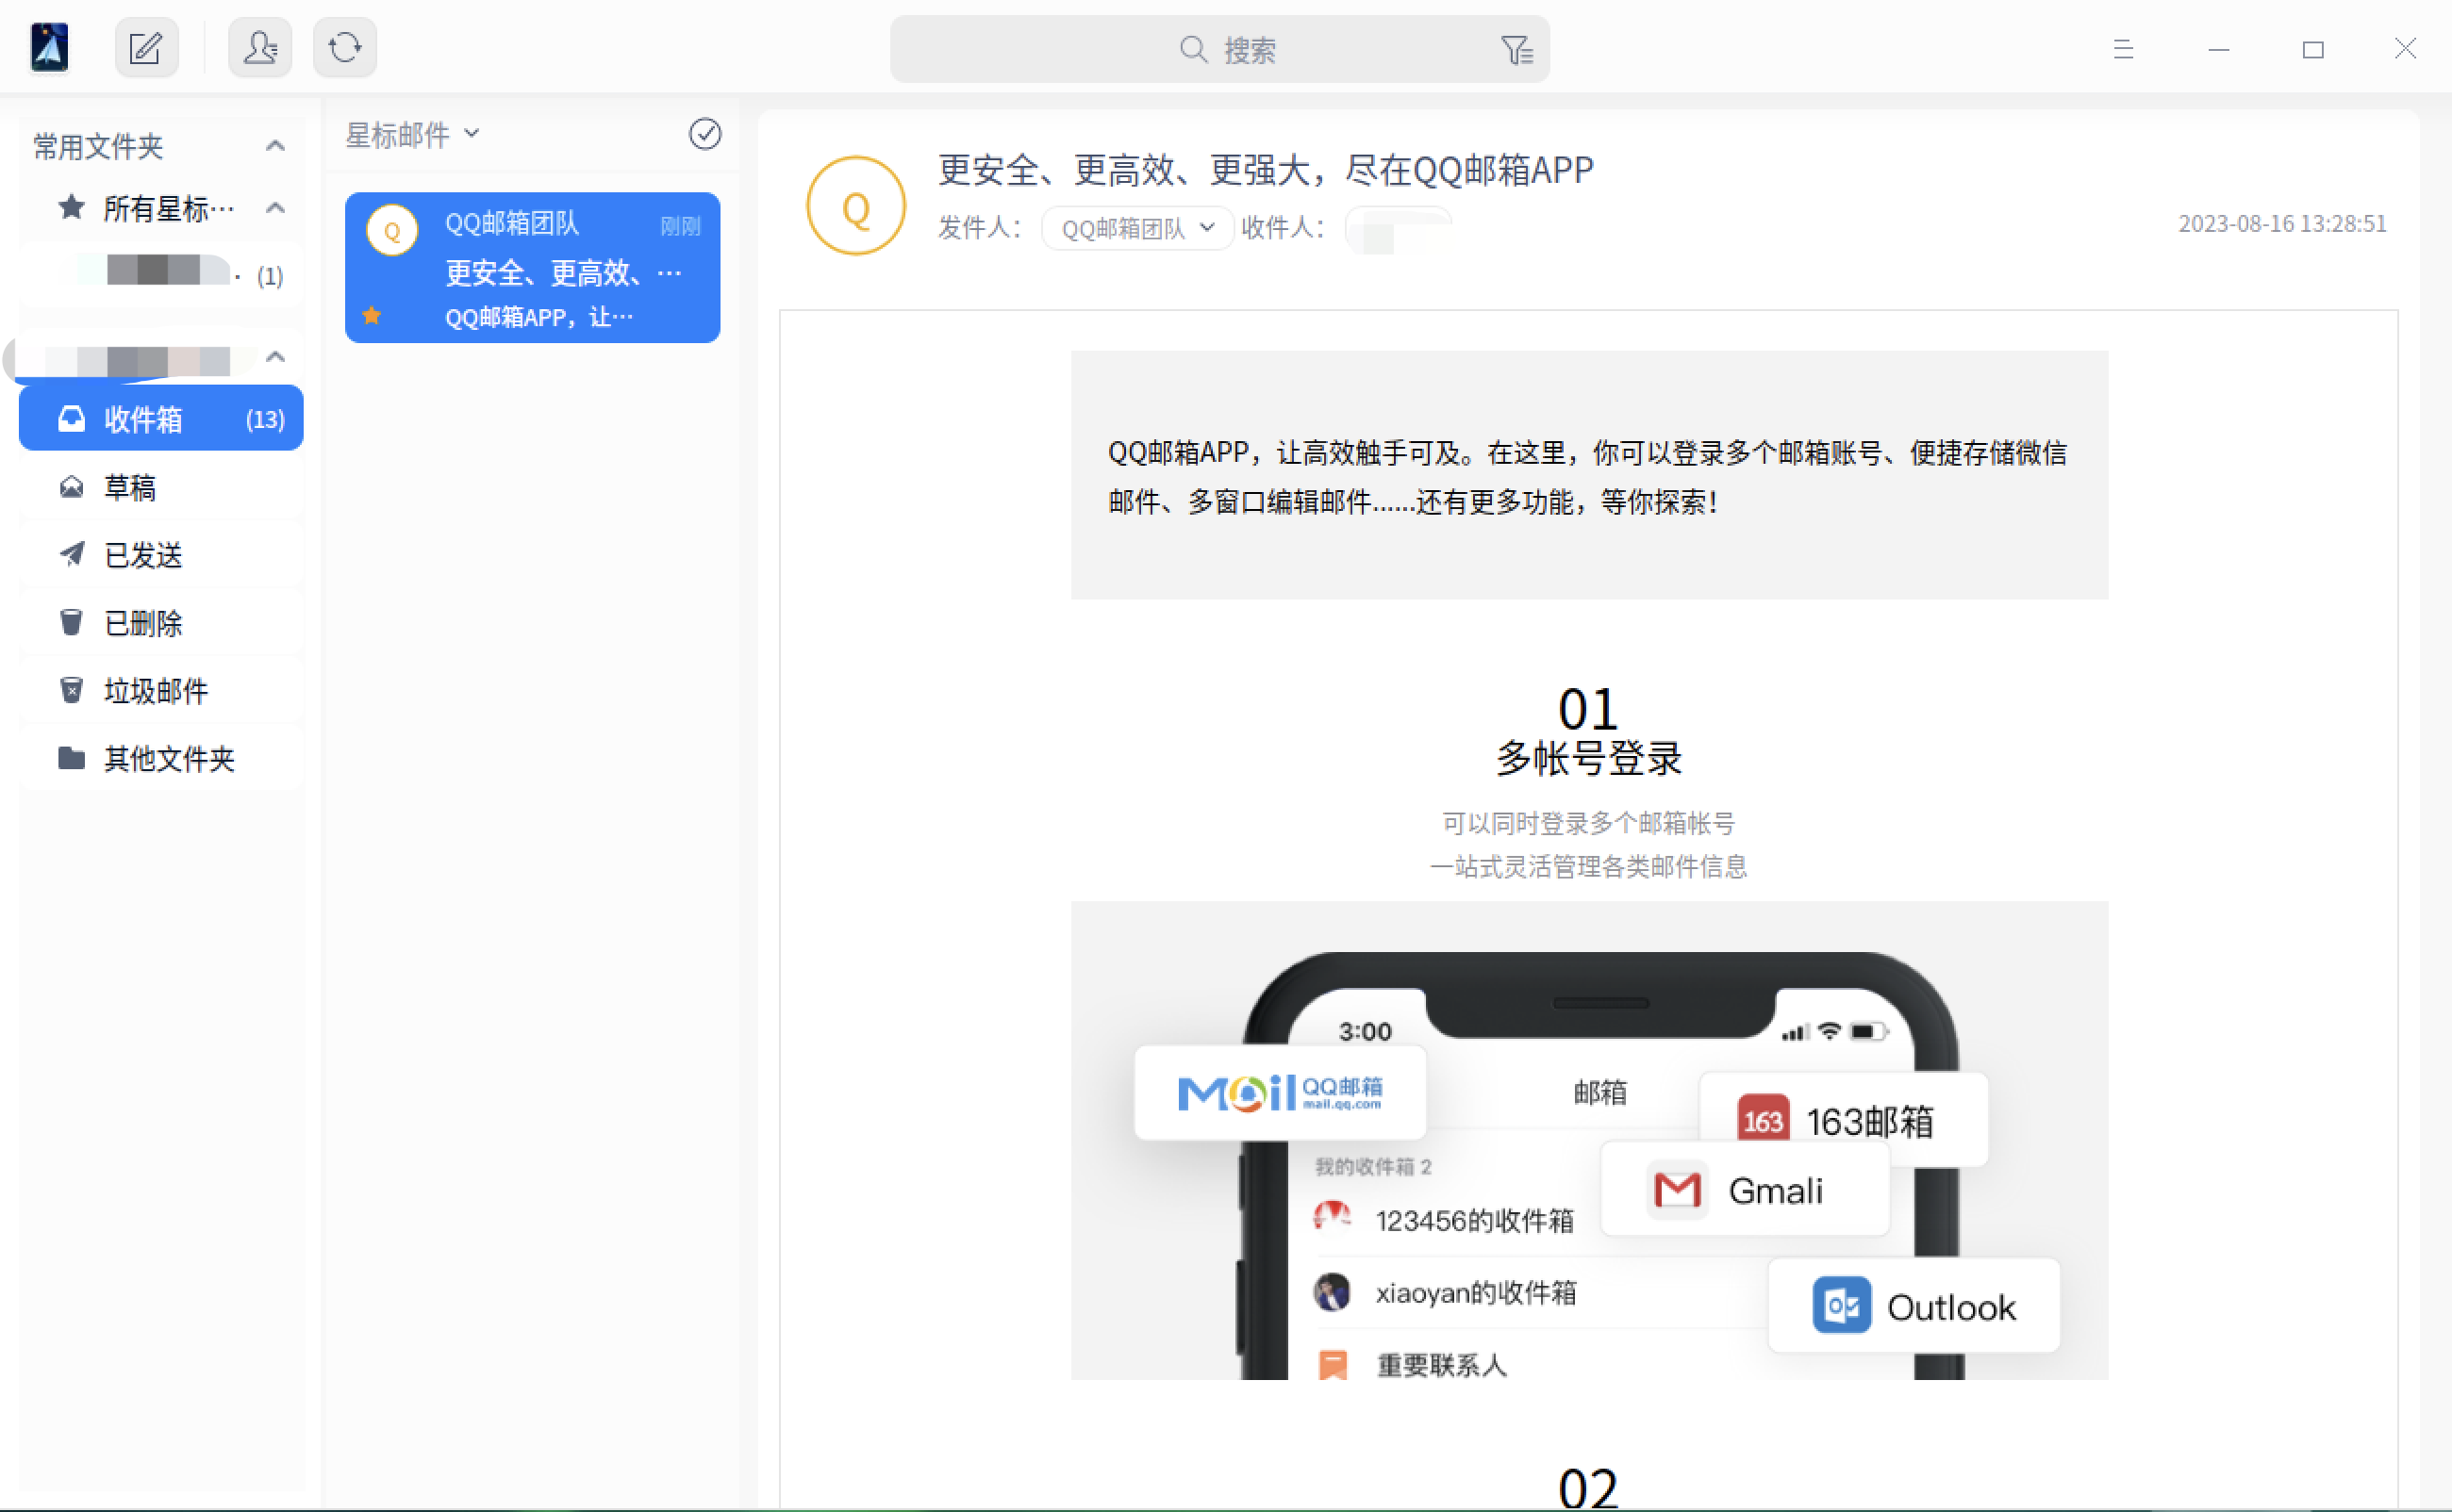Screen dimensions: 2452x1512
Task: Click the inbox tray icon
Action: coord(71,418)
